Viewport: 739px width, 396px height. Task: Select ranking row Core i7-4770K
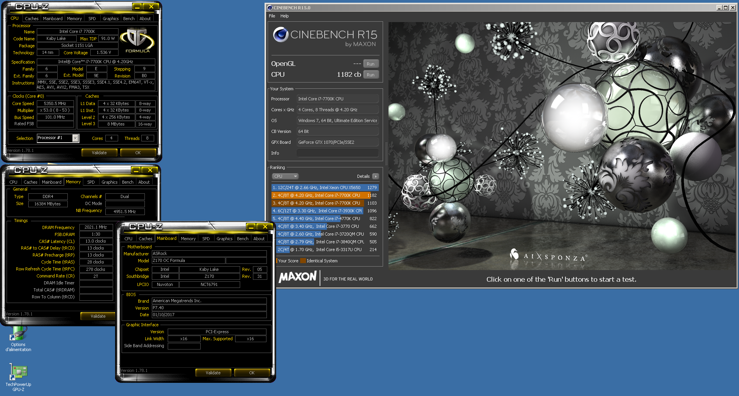(x=325, y=219)
